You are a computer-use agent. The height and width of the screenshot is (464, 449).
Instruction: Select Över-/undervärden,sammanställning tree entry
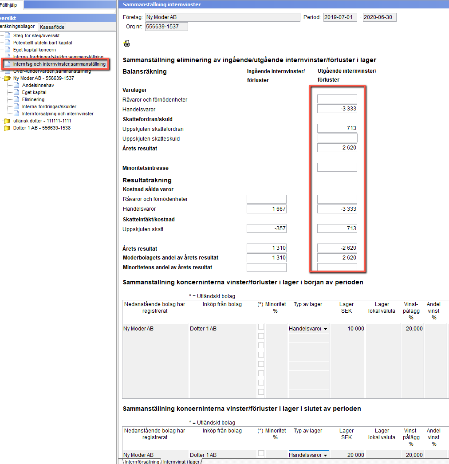click(x=52, y=71)
